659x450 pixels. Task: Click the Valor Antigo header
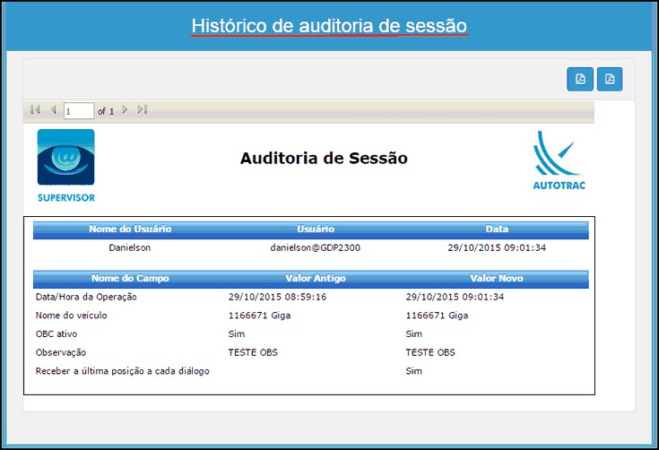[x=316, y=278]
